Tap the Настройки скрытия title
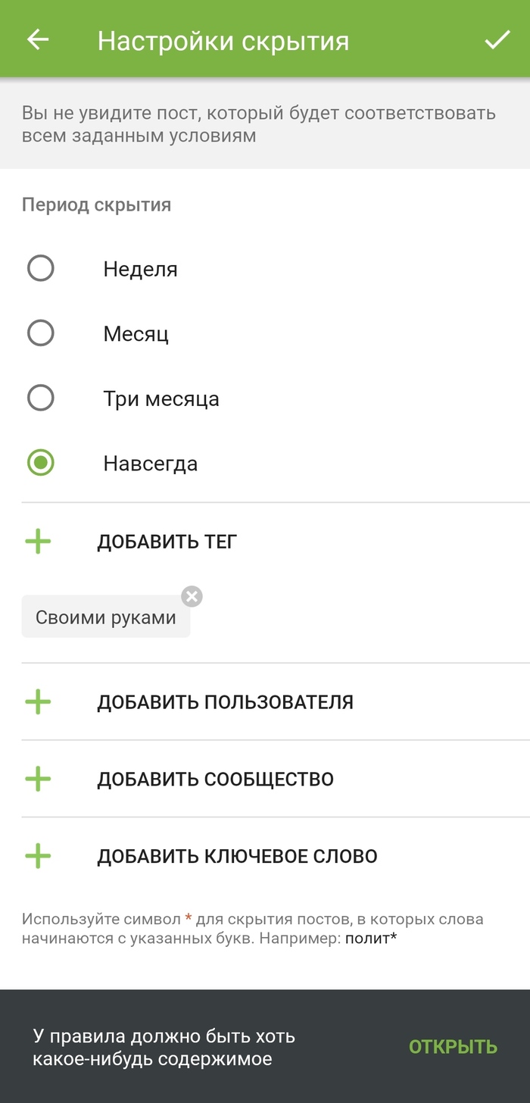Viewport: 530px width, 1103px height. [x=223, y=41]
